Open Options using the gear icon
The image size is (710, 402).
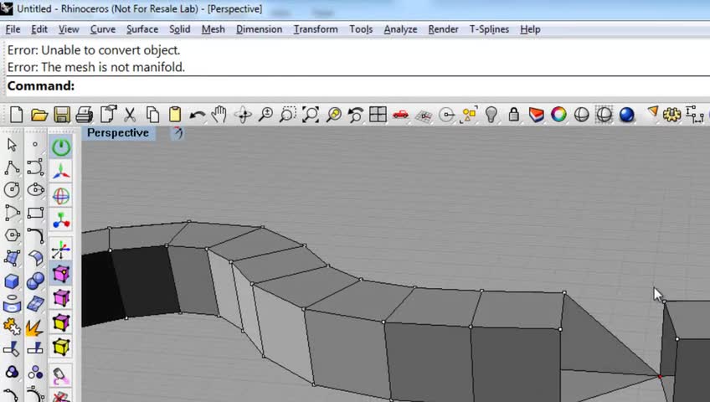(x=672, y=114)
